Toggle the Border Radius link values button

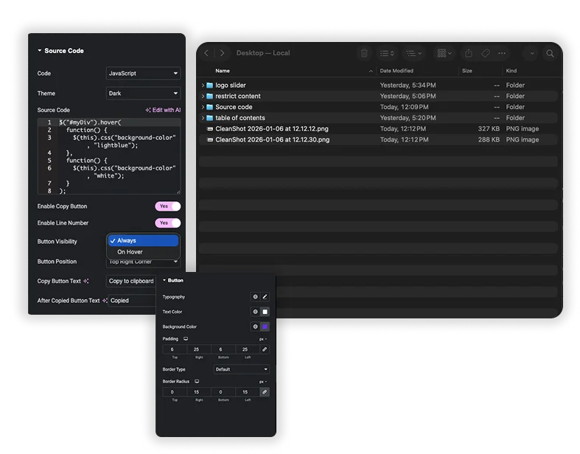coord(265,392)
